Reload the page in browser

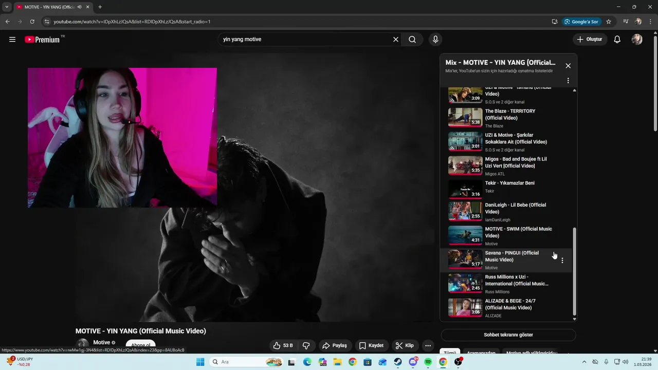[x=32, y=22]
